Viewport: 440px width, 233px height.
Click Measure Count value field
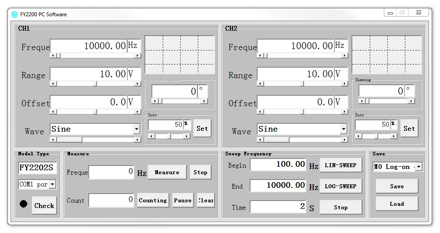point(111,200)
